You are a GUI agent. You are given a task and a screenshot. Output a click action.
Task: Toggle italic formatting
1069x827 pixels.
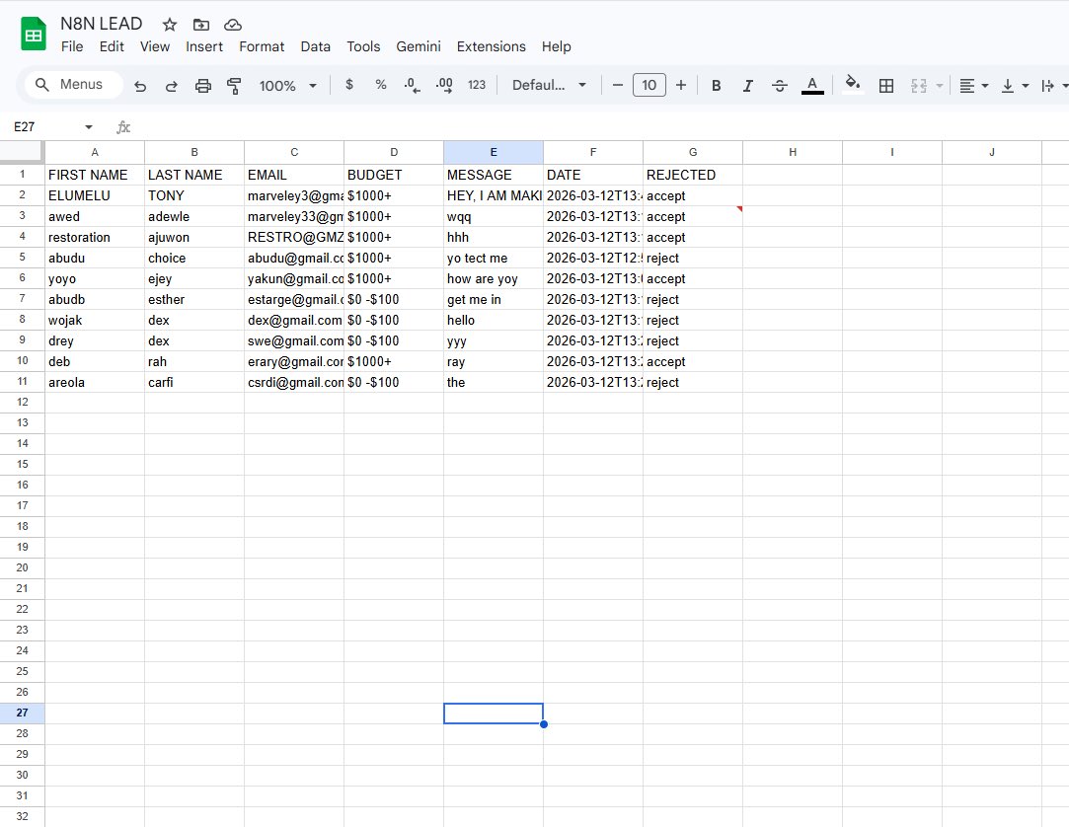tap(748, 85)
